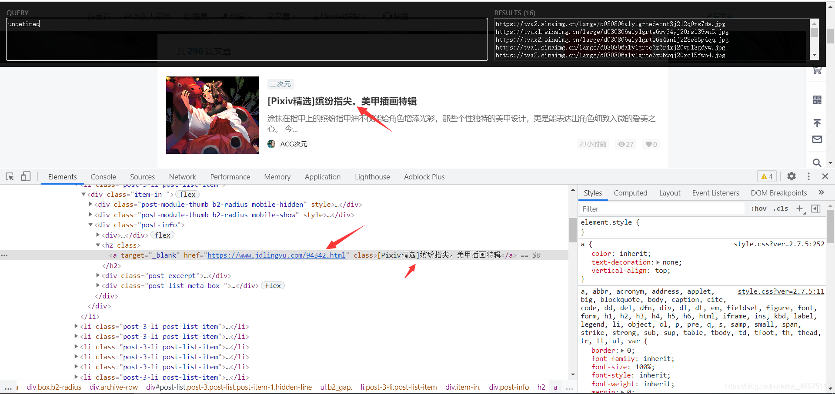835x394 pixels.
Task: Open the Application tab
Action: click(x=322, y=177)
